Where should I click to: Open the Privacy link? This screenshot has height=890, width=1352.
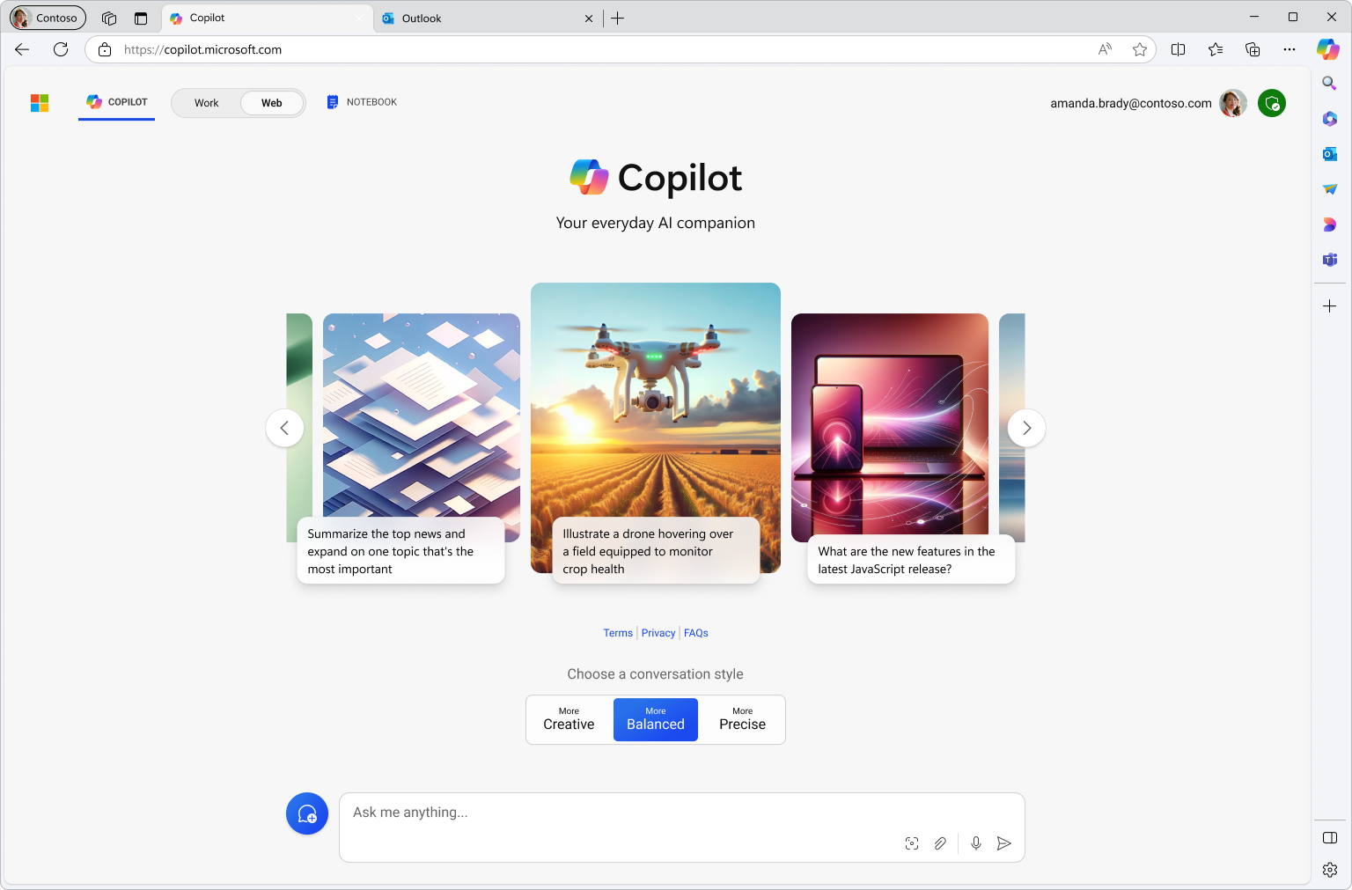click(x=658, y=633)
